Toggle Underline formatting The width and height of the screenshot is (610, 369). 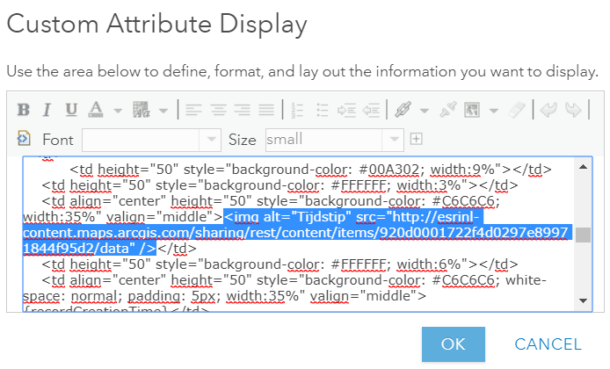pyautogui.click(x=71, y=110)
